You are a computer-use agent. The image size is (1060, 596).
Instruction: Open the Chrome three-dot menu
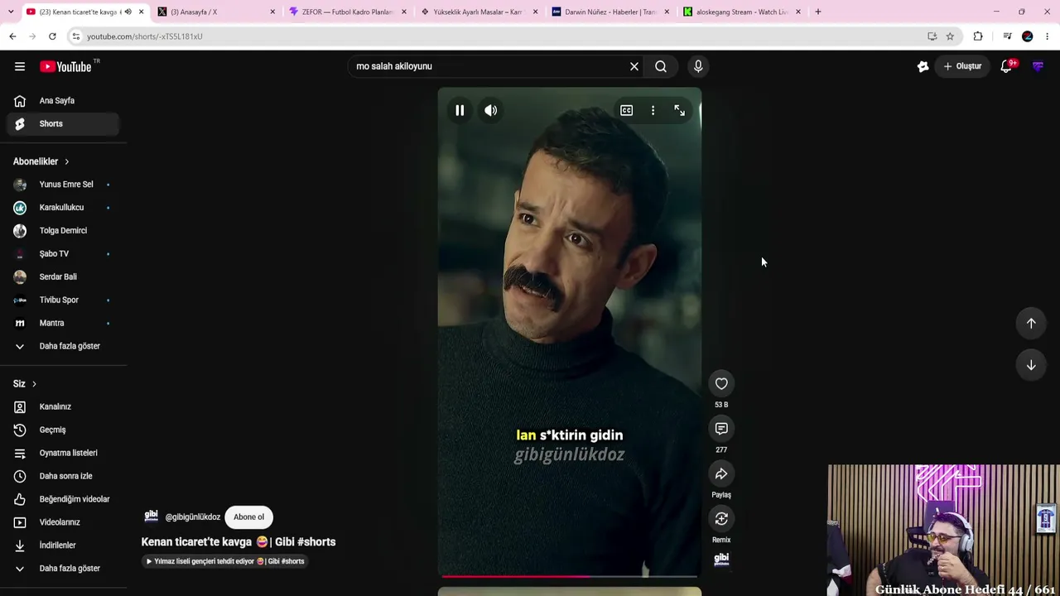tap(1048, 36)
